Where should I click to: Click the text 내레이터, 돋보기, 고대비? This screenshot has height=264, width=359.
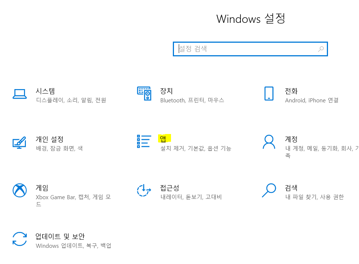(x=191, y=197)
